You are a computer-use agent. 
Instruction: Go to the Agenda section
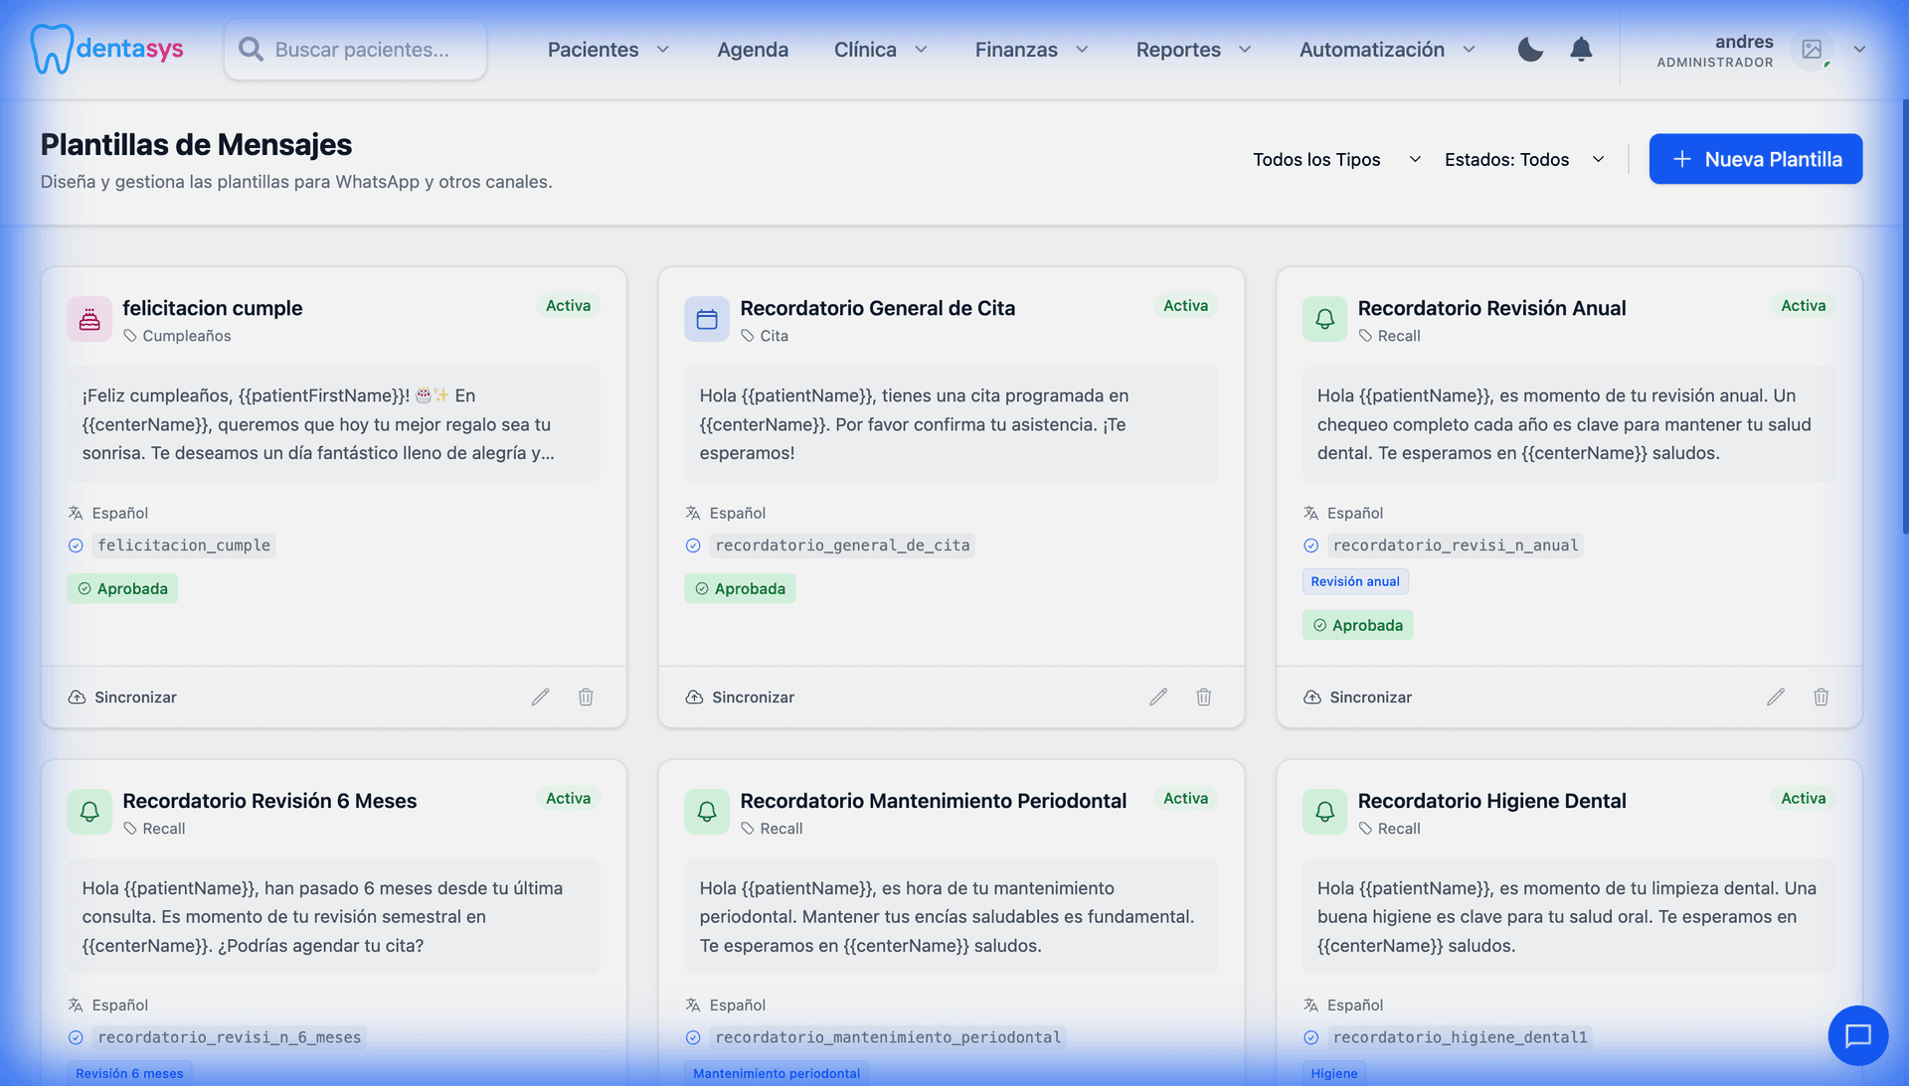753,49
